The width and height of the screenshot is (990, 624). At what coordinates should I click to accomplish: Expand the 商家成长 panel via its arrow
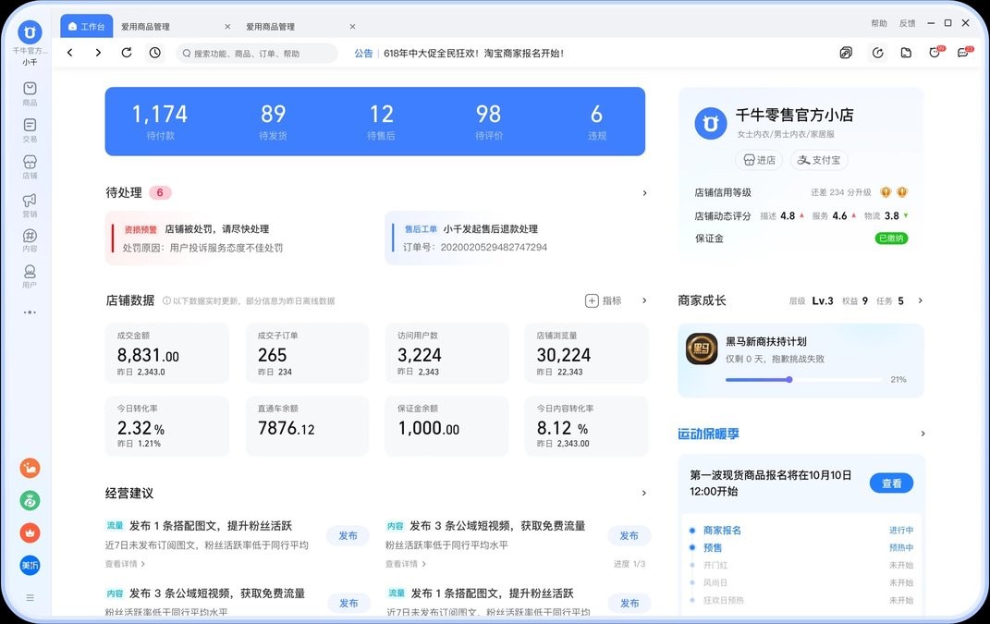point(918,300)
